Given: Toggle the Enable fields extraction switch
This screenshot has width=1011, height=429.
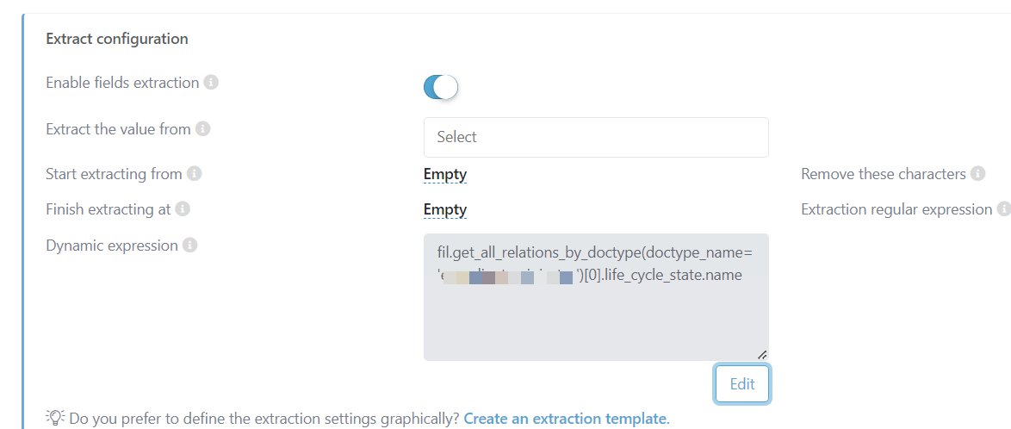Looking at the screenshot, I should point(441,86).
